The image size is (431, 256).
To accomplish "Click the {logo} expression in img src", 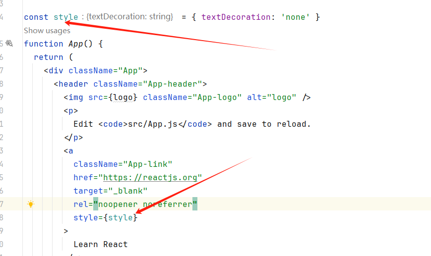I will click(x=123, y=98).
